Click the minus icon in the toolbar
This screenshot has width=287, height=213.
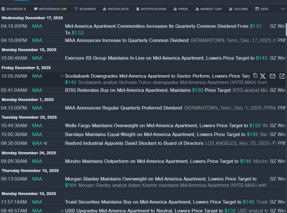point(283,9)
